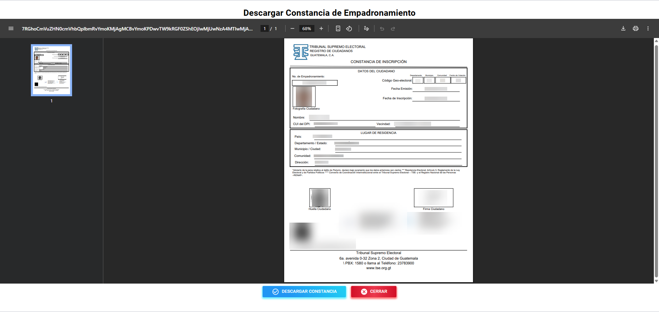This screenshot has height=312, width=659.
Task: Click the undo arrow icon
Action: tap(382, 29)
